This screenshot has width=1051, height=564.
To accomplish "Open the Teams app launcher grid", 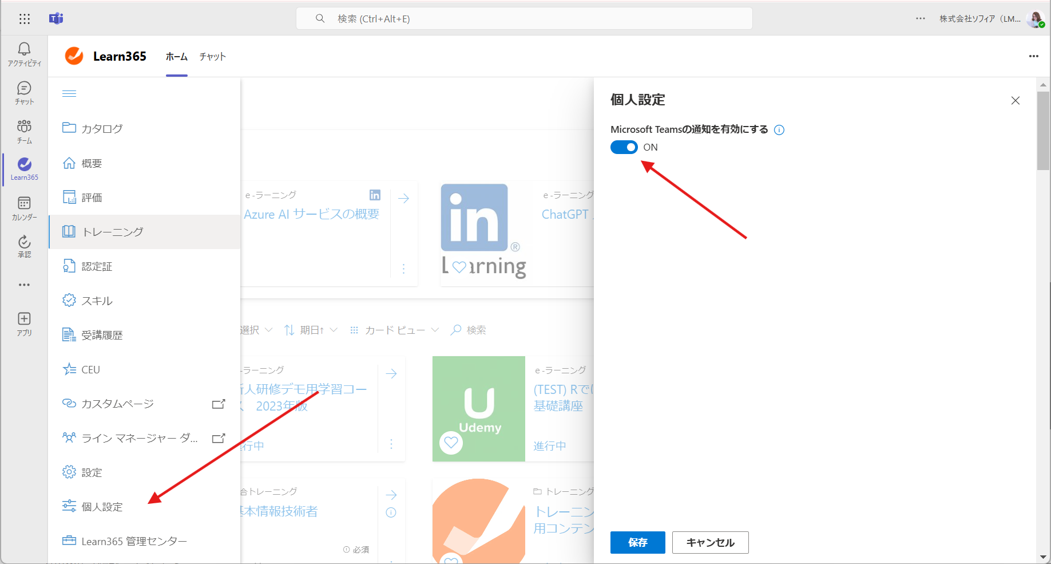I will tap(24, 19).
